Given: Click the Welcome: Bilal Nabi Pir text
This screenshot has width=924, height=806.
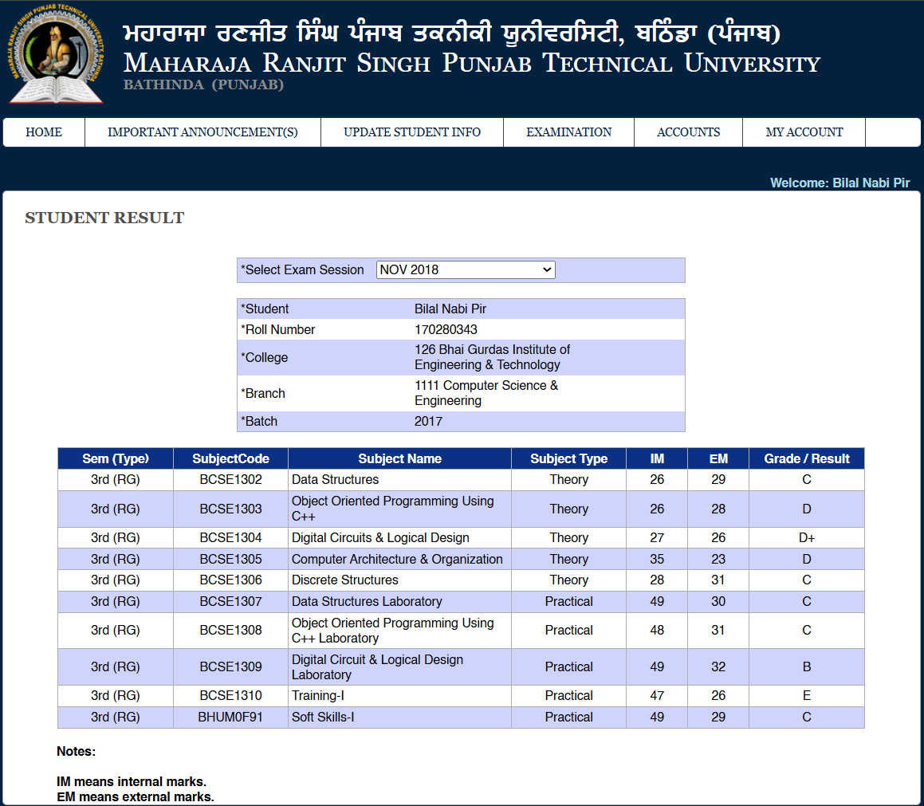Looking at the screenshot, I should click(x=839, y=183).
